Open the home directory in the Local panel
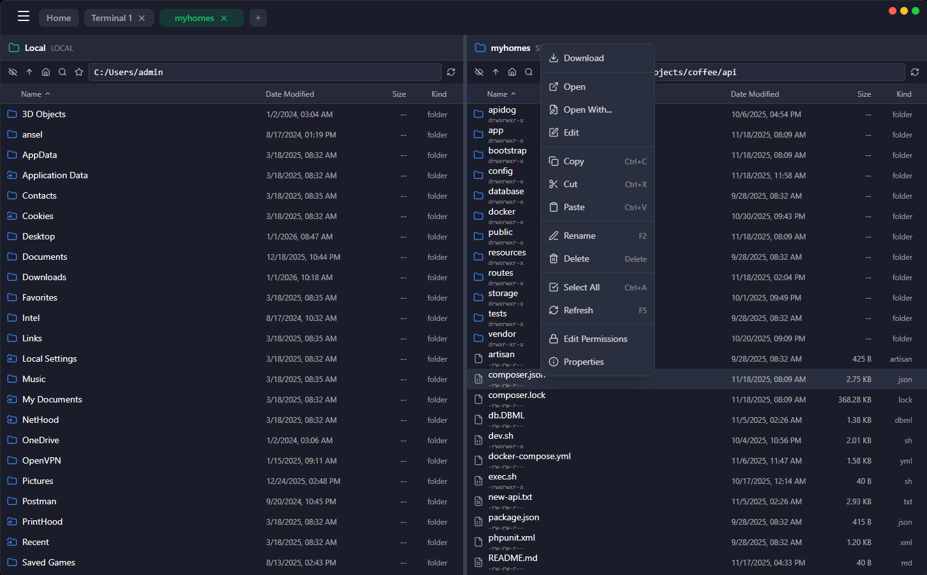Viewport: 927px width, 575px height. (45, 72)
